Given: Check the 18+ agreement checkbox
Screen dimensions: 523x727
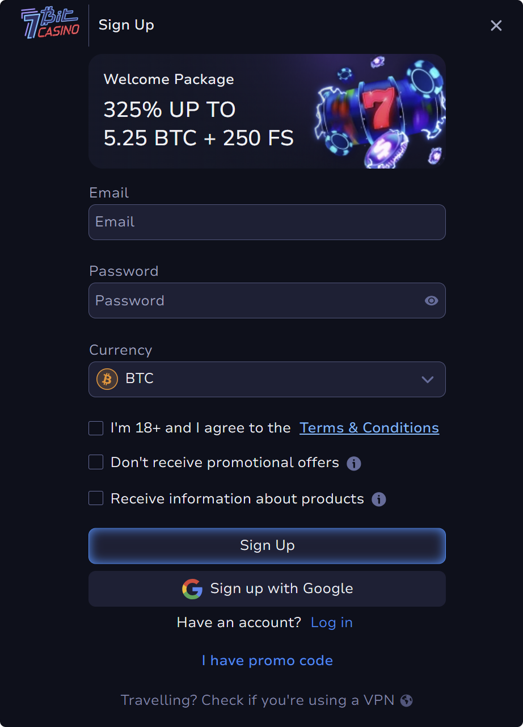Looking at the screenshot, I should pos(96,428).
